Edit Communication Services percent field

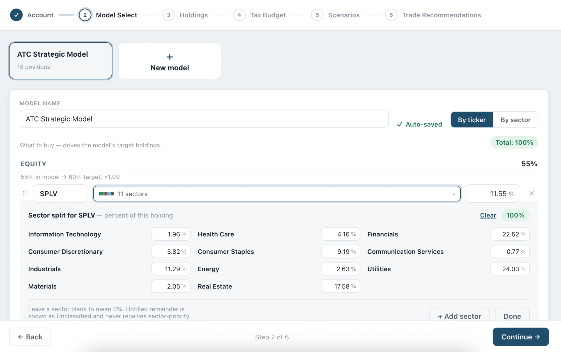(510, 252)
